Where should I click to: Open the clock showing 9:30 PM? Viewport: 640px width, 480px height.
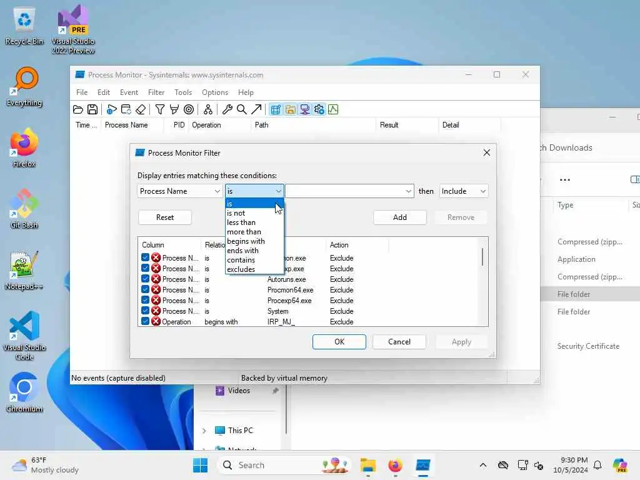[x=571, y=465]
